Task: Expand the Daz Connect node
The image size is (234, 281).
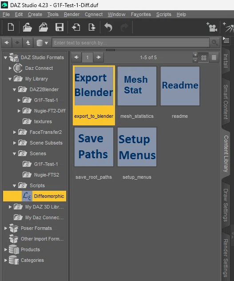Action: [x=10, y=68]
